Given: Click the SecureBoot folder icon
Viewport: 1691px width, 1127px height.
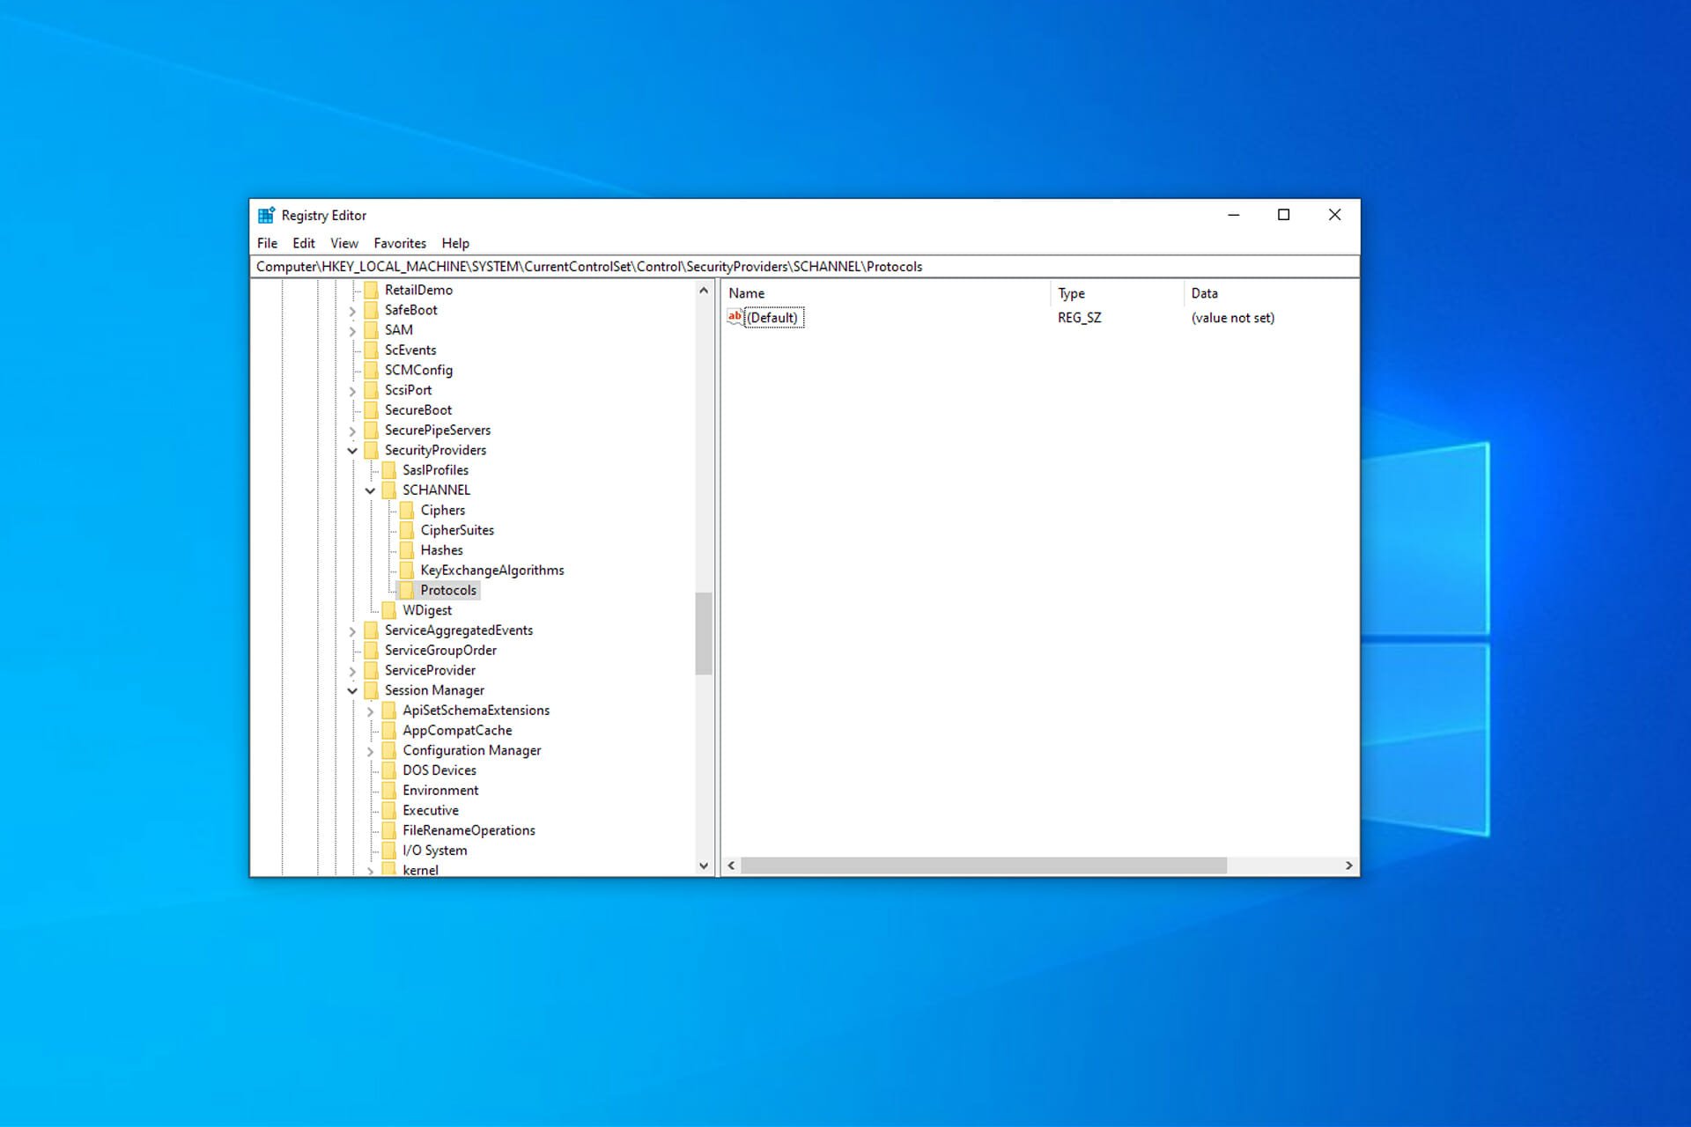Looking at the screenshot, I should tap(371, 410).
